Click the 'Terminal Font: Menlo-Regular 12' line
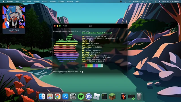The width and height of the screenshot is (181, 102). [96, 56]
